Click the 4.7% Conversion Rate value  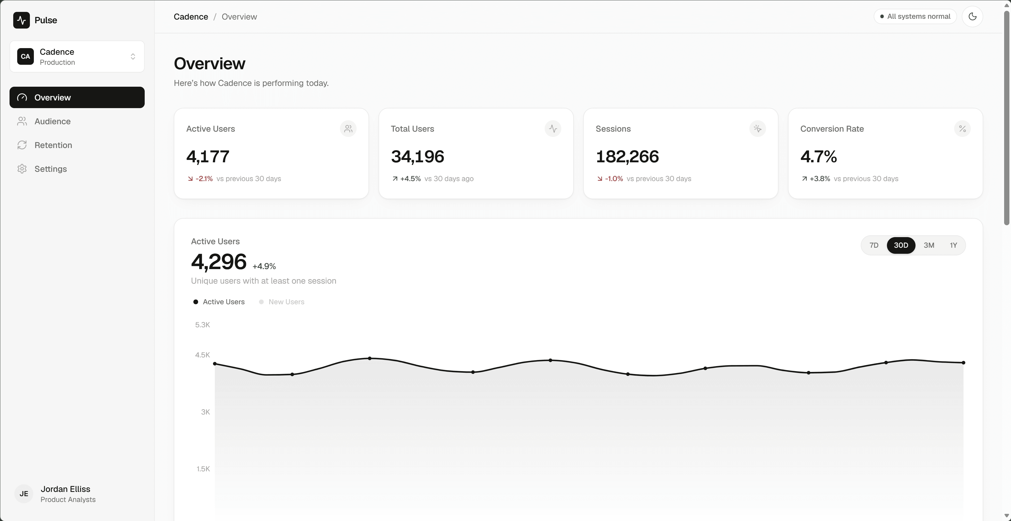[x=818, y=156]
